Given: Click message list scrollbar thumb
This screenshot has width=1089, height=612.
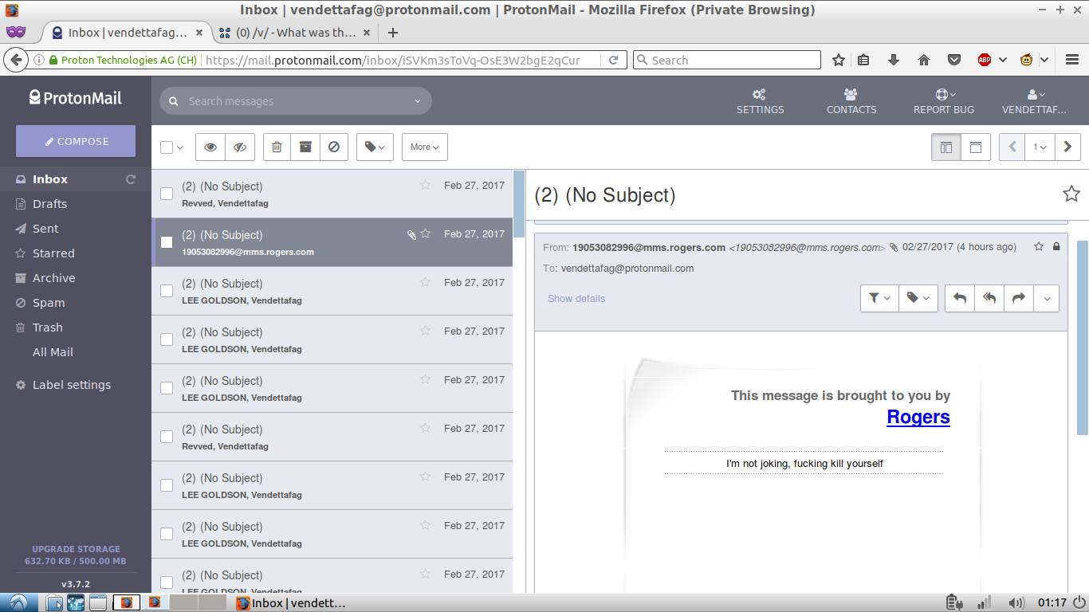Looking at the screenshot, I should tap(519, 204).
